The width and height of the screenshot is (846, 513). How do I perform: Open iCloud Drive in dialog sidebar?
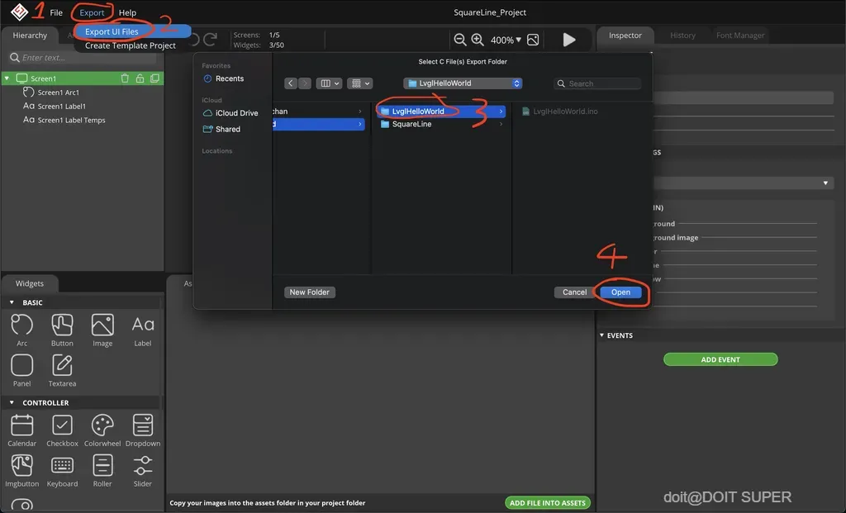coord(231,113)
